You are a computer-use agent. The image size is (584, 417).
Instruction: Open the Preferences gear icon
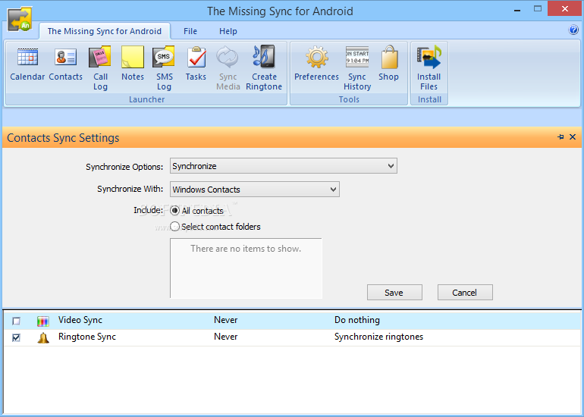click(x=316, y=63)
